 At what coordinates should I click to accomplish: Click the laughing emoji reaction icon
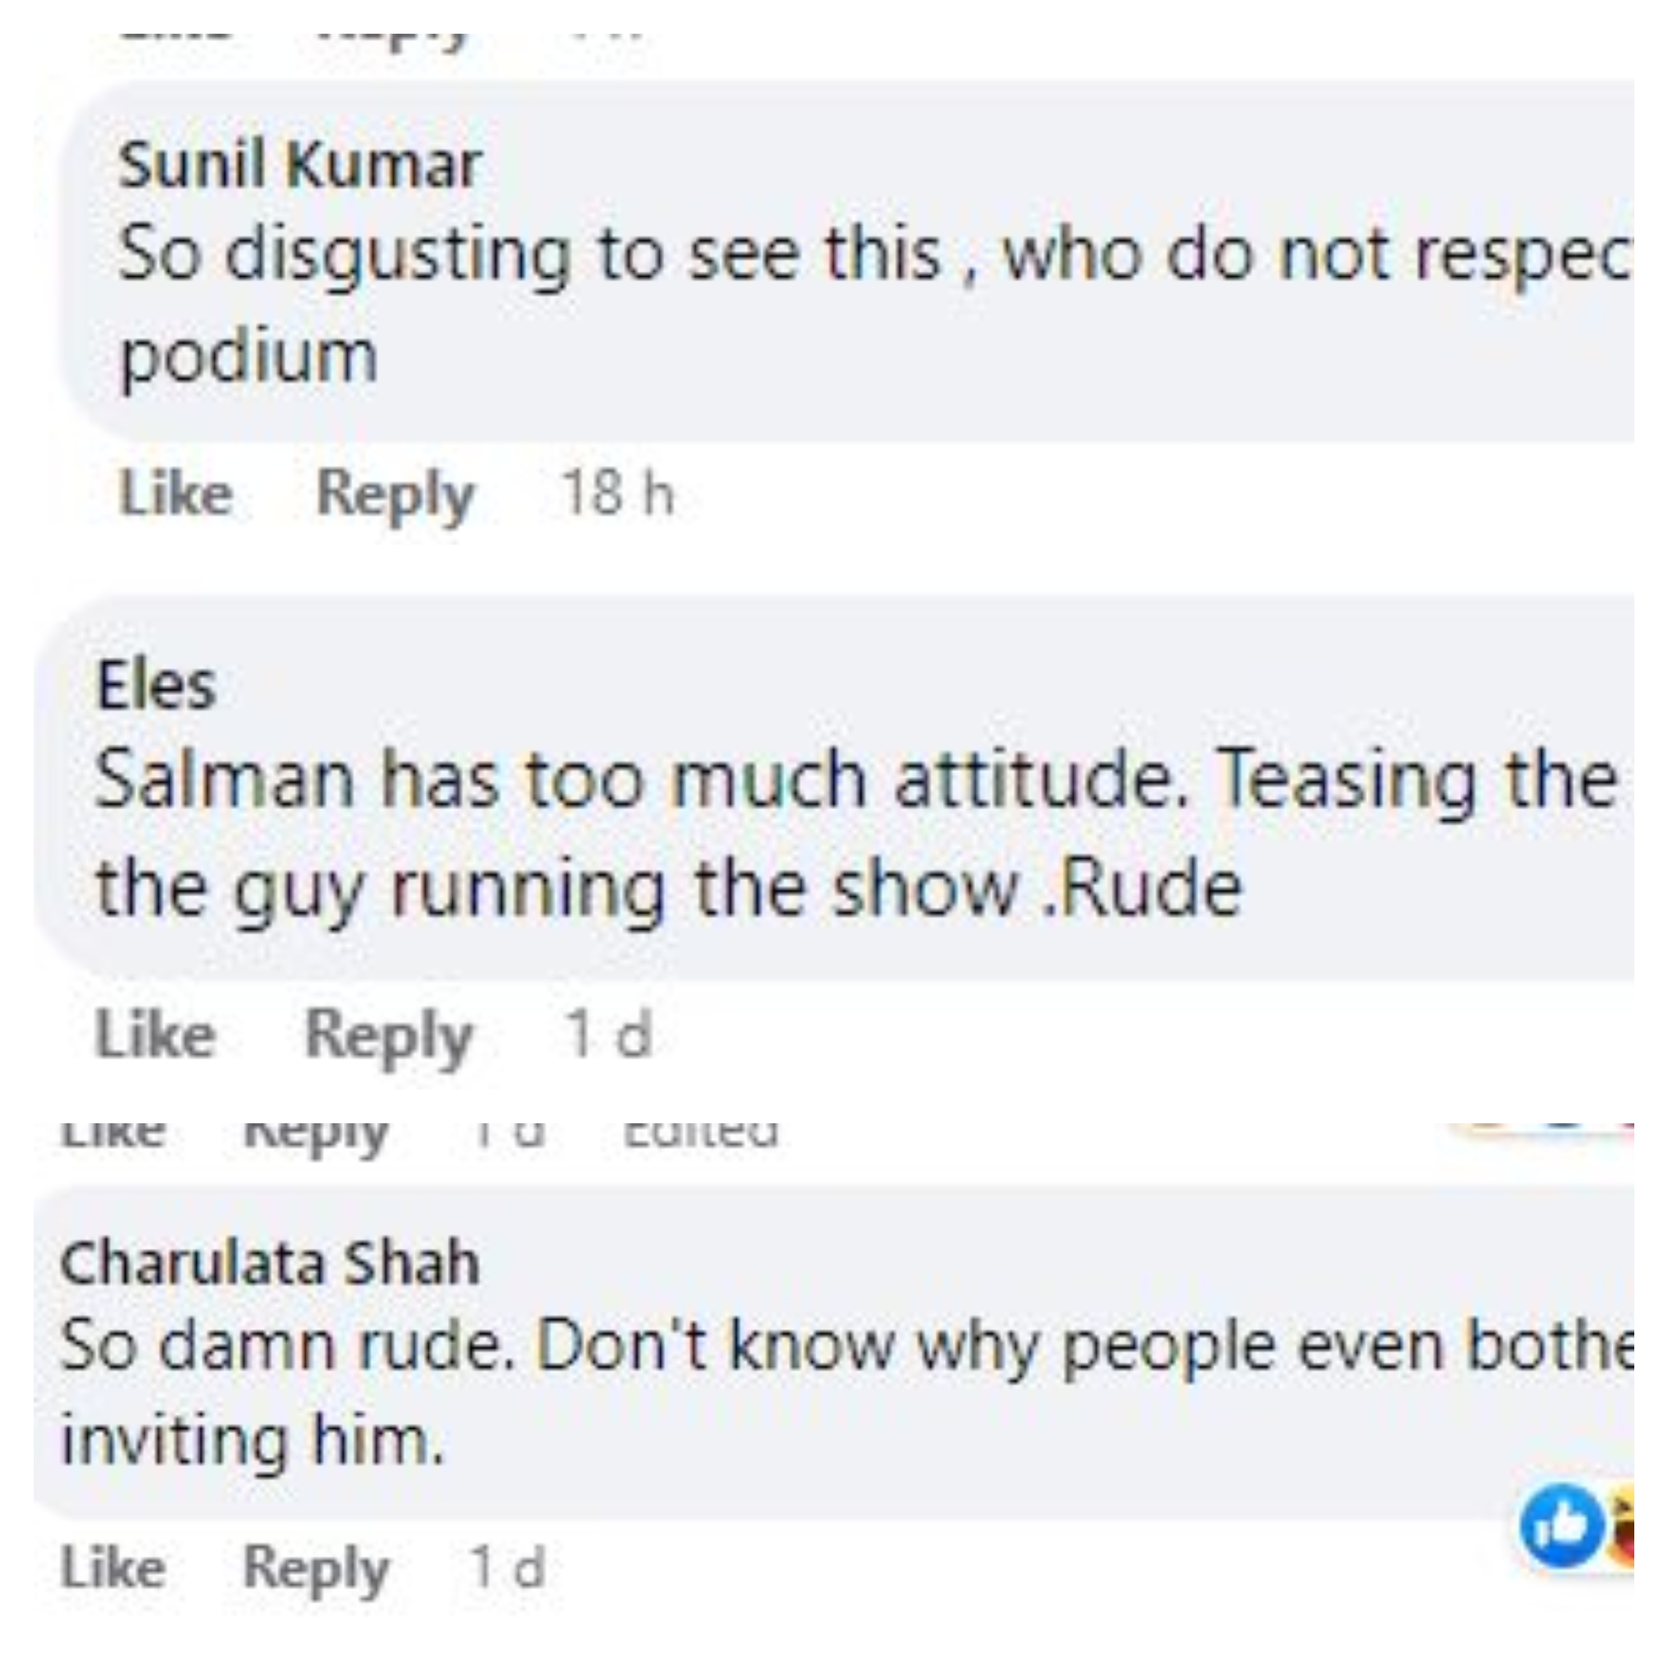1623,1525
